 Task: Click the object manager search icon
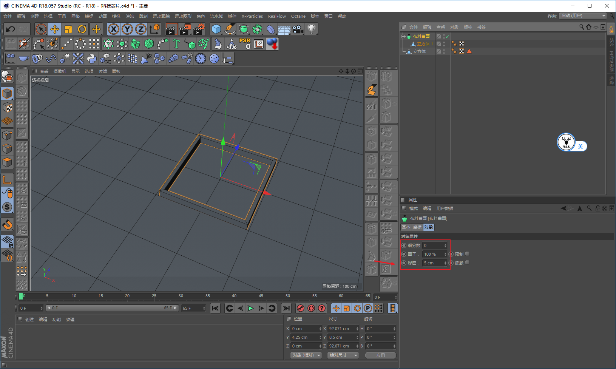(582, 27)
